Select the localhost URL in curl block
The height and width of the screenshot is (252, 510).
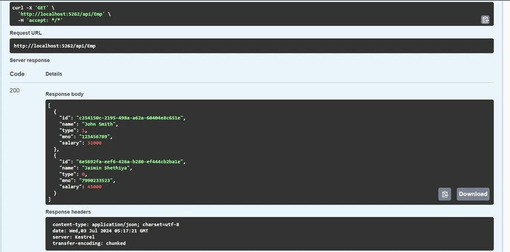click(x=62, y=14)
